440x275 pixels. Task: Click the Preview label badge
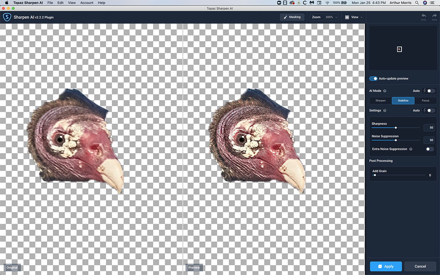194,267
